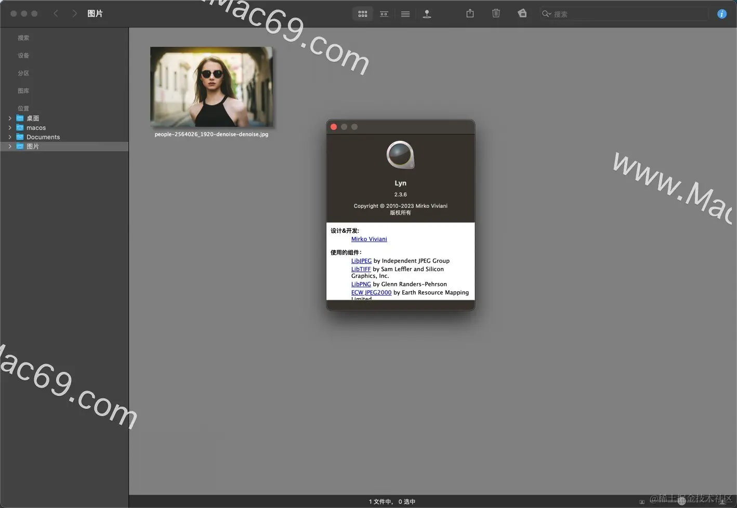Image resolution: width=737 pixels, height=508 pixels.
Task: Click the 设计&开发 heading
Action: tap(345, 231)
